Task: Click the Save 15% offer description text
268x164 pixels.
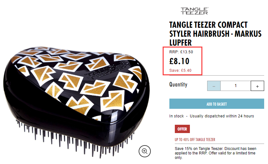Action: click(215, 153)
